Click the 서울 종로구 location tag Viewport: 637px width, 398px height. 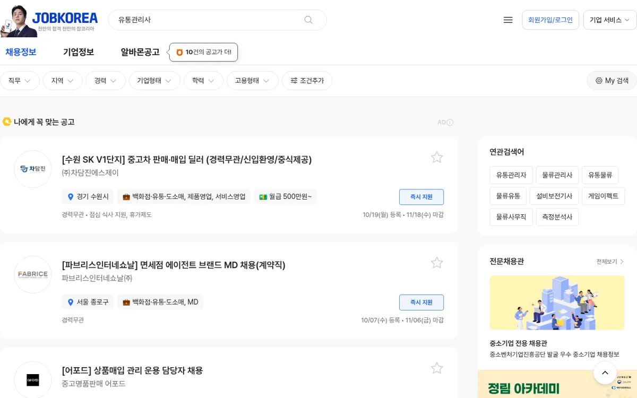pyautogui.click(x=88, y=302)
